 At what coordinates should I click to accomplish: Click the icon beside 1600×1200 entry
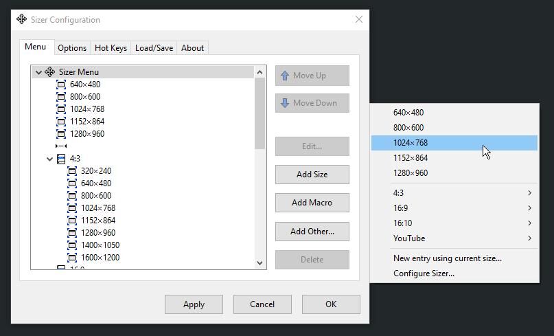tap(72, 258)
